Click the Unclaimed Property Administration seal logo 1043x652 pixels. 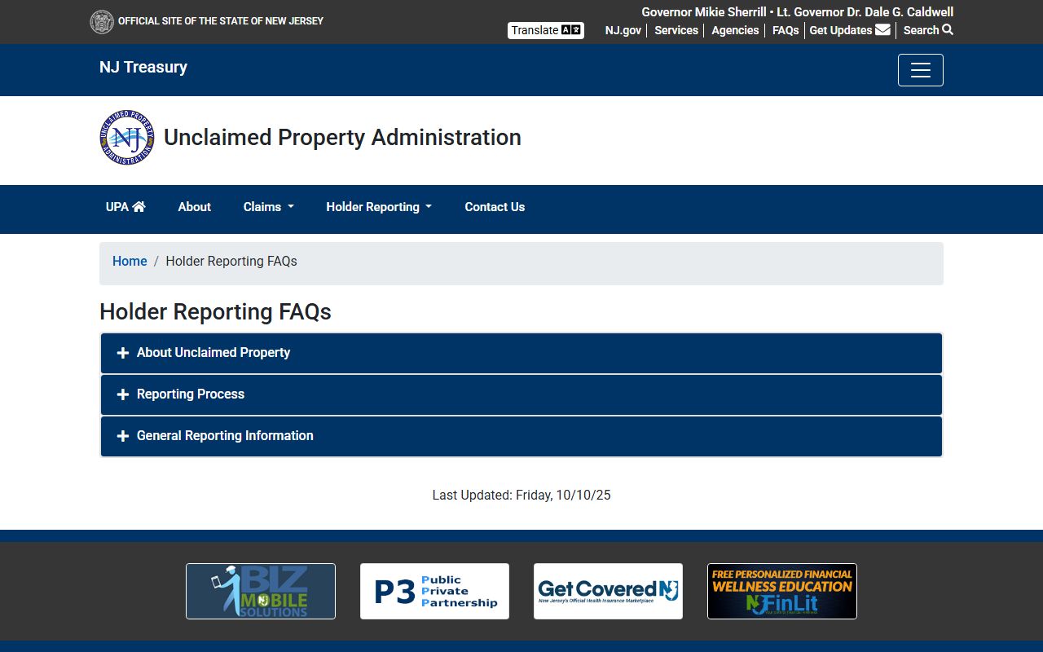coord(126,138)
